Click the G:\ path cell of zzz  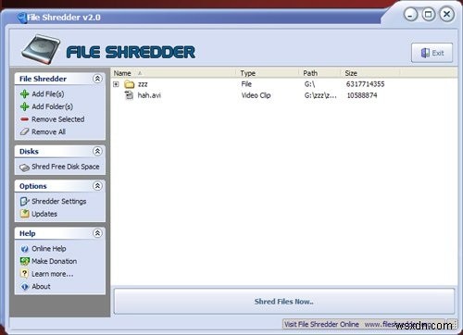[x=309, y=84]
